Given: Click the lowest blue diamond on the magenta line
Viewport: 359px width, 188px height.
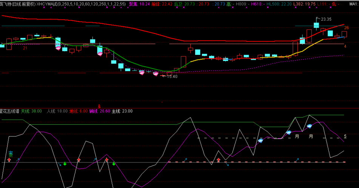Looking at the screenshot, I should (x=260, y=141).
